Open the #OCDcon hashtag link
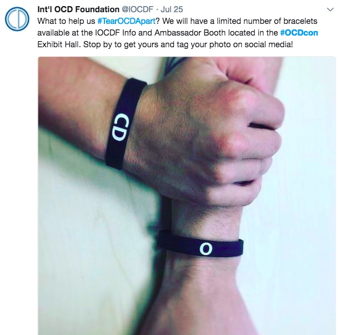Image resolution: width=341 pixels, height=335 pixels. pyautogui.click(x=299, y=33)
